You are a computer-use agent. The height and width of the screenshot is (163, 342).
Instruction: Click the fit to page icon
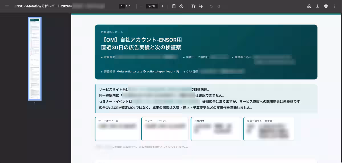pos(174,6)
